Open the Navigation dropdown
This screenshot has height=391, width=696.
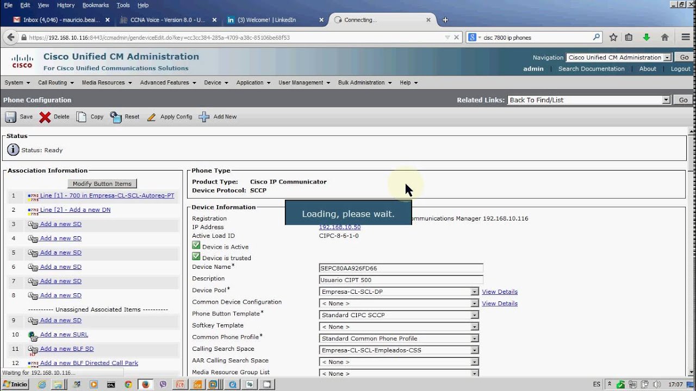(x=618, y=58)
